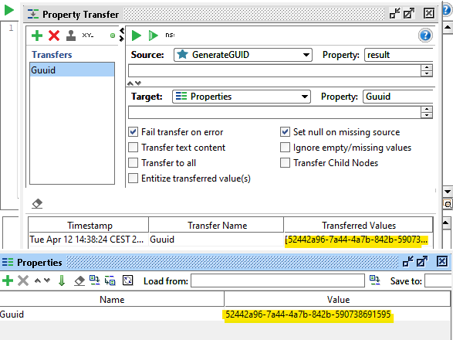Enable Transfer text content
The width and height of the screenshot is (453, 340).
[x=134, y=148]
